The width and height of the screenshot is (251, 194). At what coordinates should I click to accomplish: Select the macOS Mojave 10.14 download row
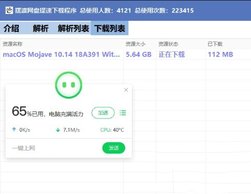pyautogui.click(x=125, y=54)
